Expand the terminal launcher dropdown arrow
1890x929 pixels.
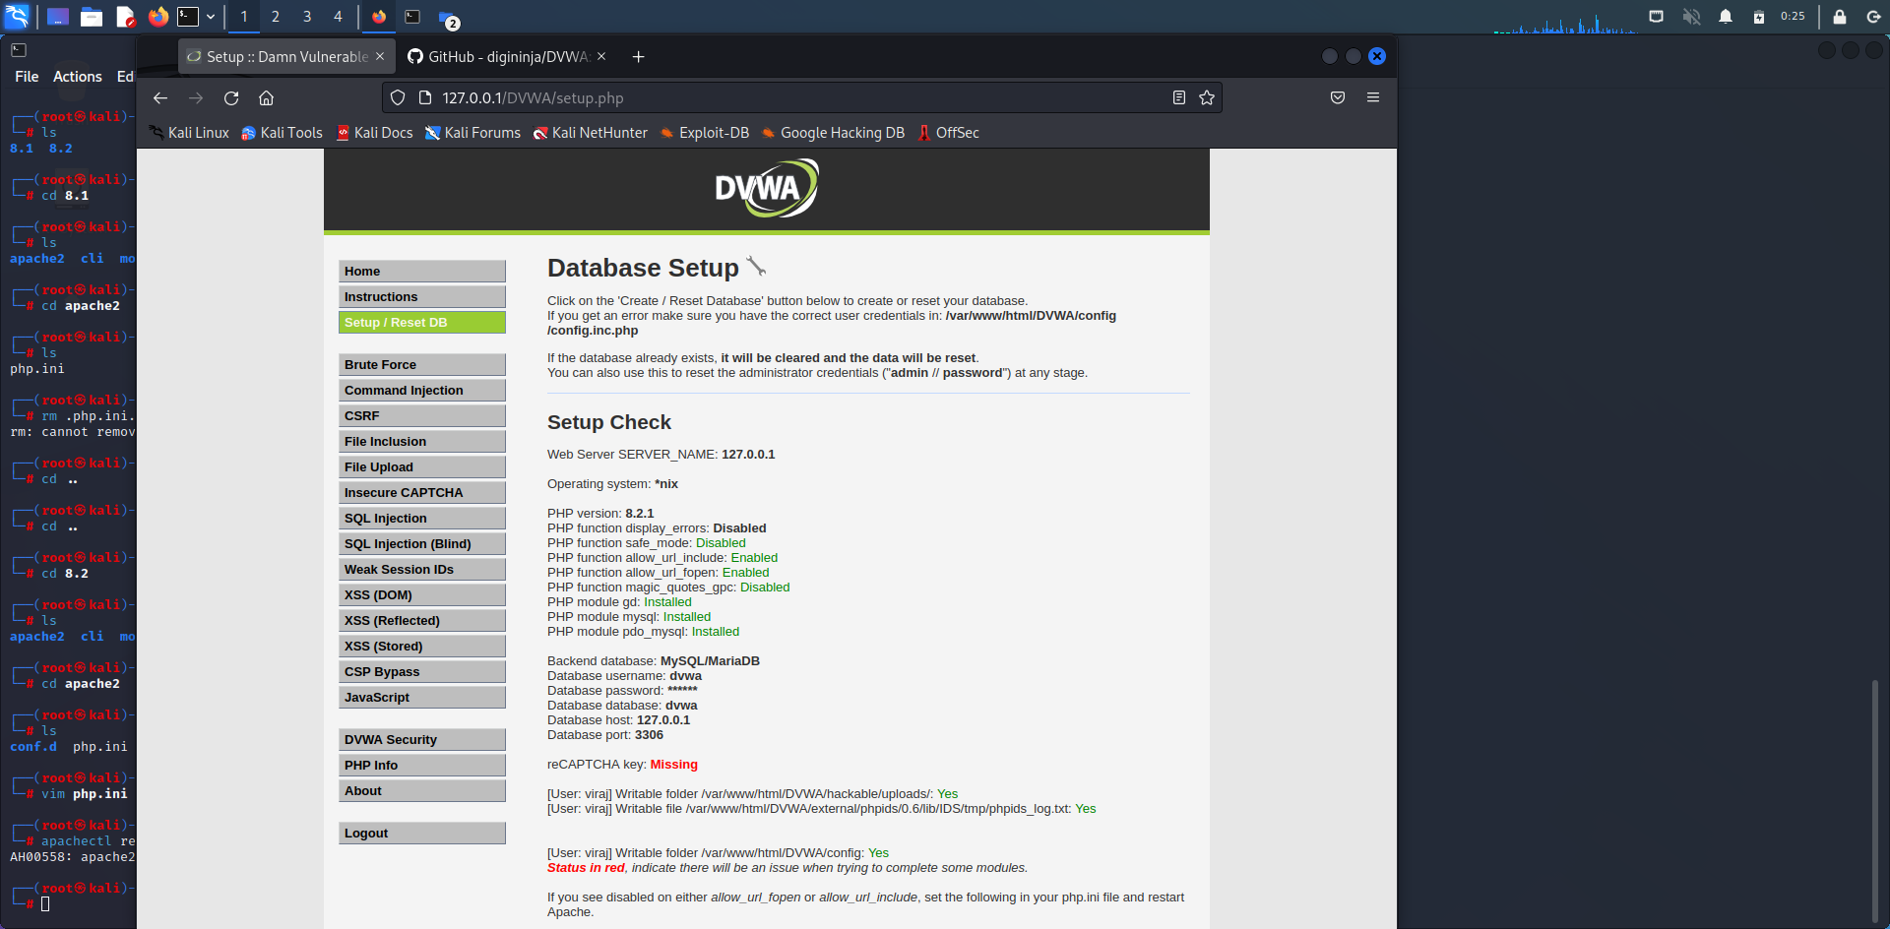[x=210, y=16]
